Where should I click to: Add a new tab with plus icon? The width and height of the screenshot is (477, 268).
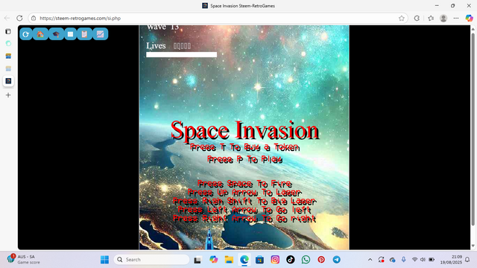point(8,95)
